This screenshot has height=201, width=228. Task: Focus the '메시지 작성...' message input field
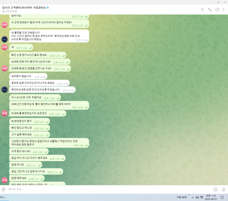pos(109,189)
